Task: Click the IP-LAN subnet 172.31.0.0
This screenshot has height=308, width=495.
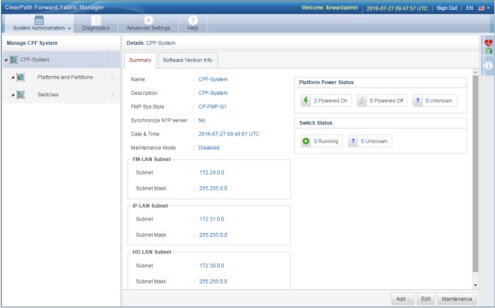Action: (212, 219)
